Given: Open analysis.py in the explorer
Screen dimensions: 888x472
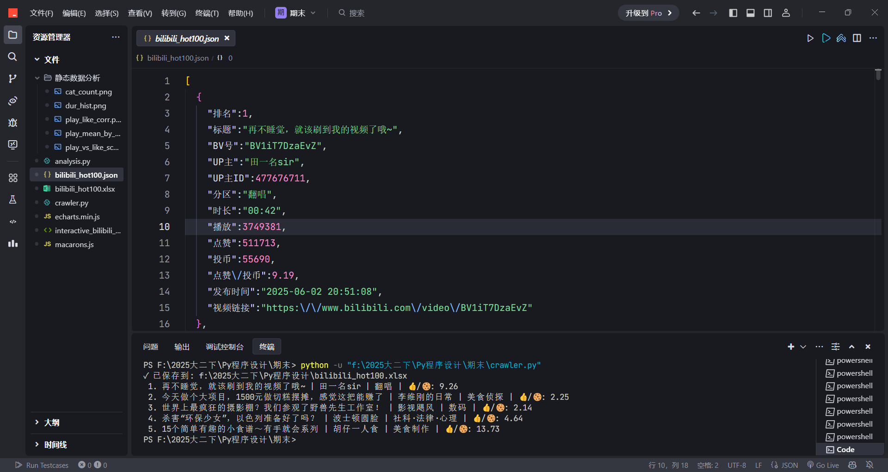Looking at the screenshot, I should click(x=73, y=161).
